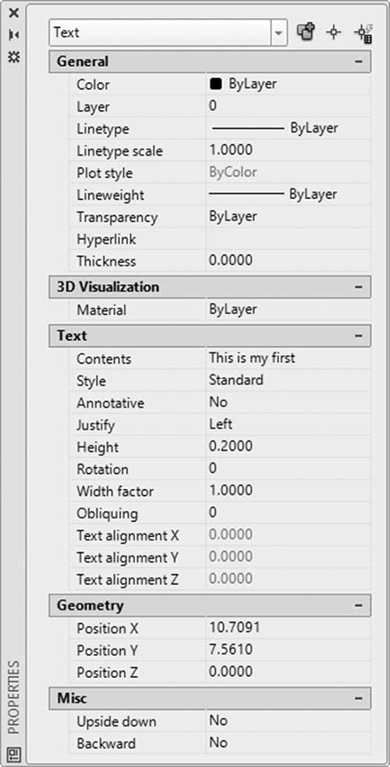Collapse the General section
The height and width of the screenshot is (767, 390).
(360, 62)
